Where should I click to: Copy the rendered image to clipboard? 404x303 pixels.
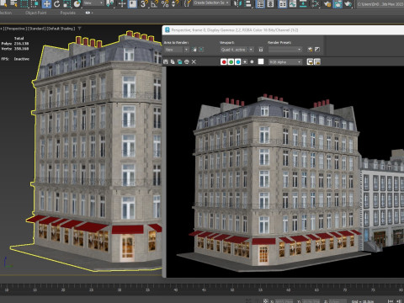(x=173, y=61)
